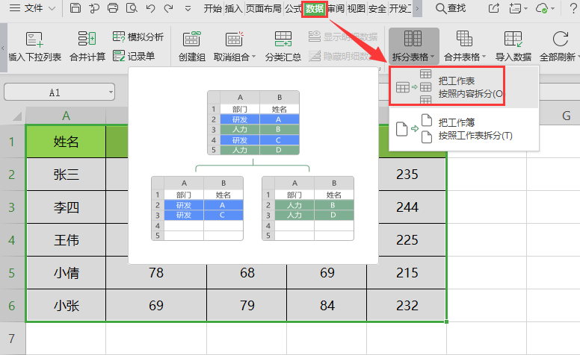Open the 数据 ribbon tab

[x=315, y=8]
